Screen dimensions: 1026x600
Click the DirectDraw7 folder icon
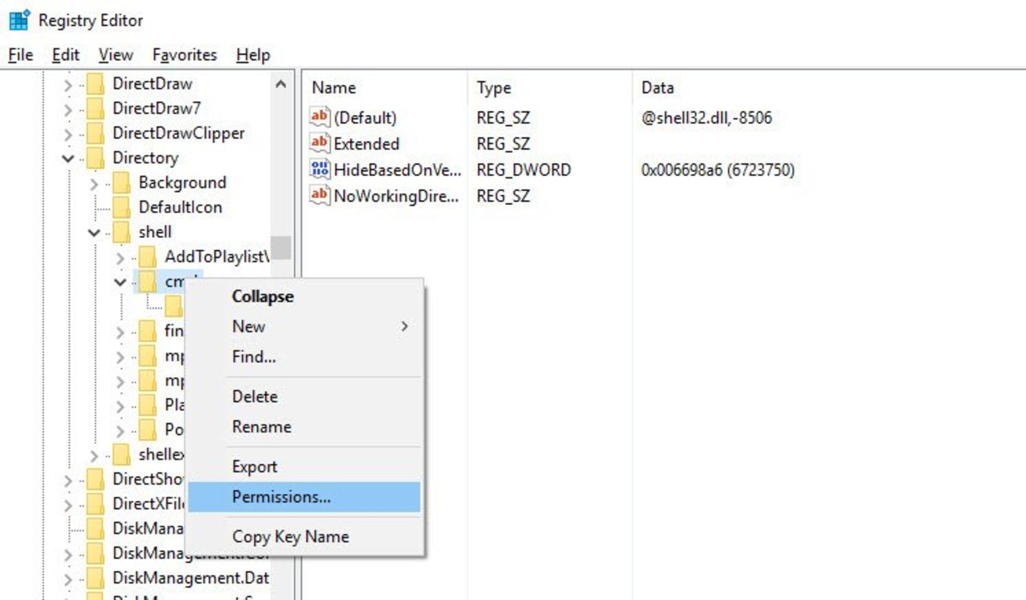tap(95, 108)
